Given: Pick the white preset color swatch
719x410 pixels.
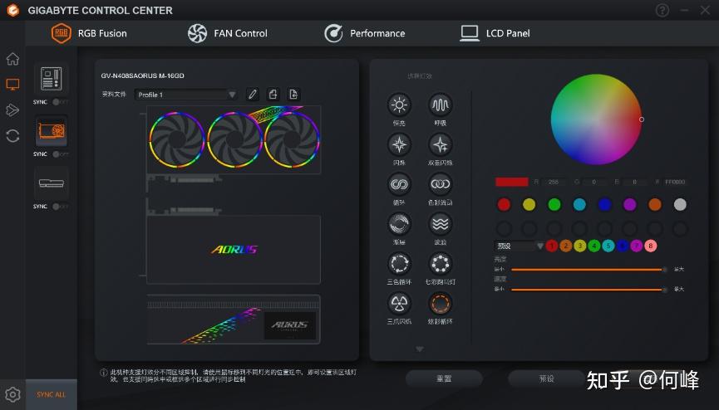Looking at the screenshot, I should pyautogui.click(x=680, y=204).
